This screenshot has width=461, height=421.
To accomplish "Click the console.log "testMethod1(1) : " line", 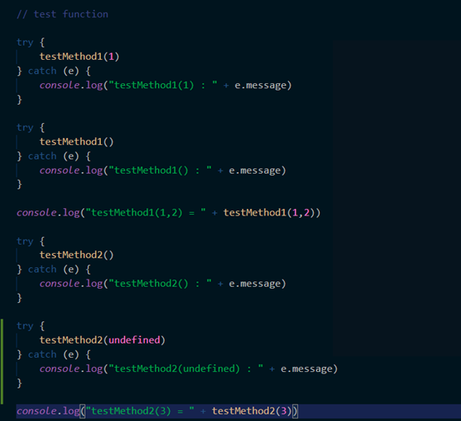I will pyautogui.click(x=166, y=85).
